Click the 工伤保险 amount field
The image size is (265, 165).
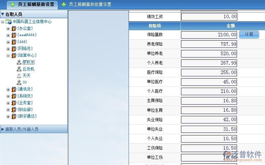click(209, 148)
